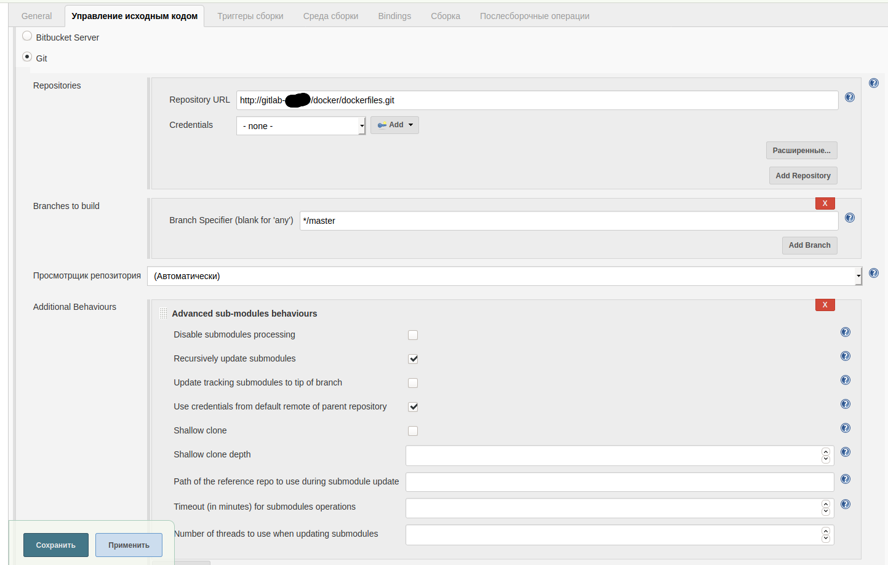The width and height of the screenshot is (888, 565).
Task: Click drag handle of Advanced sub-modules behaviours
Action: 163,314
